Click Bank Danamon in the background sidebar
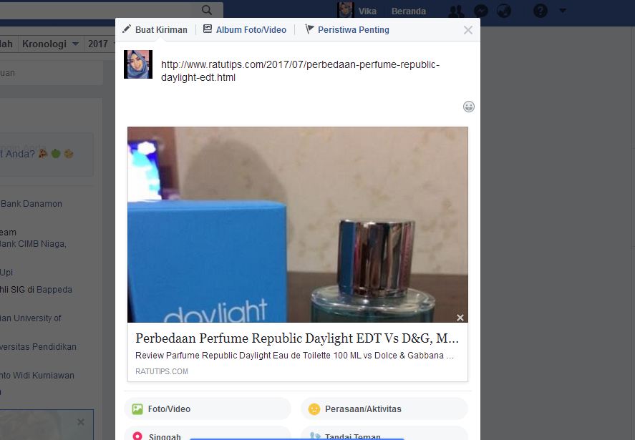The image size is (635, 440). (31, 204)
